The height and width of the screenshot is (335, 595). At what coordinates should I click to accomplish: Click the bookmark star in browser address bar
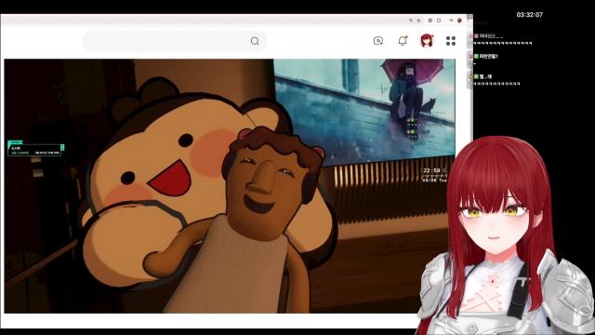(x=419, y=20)
